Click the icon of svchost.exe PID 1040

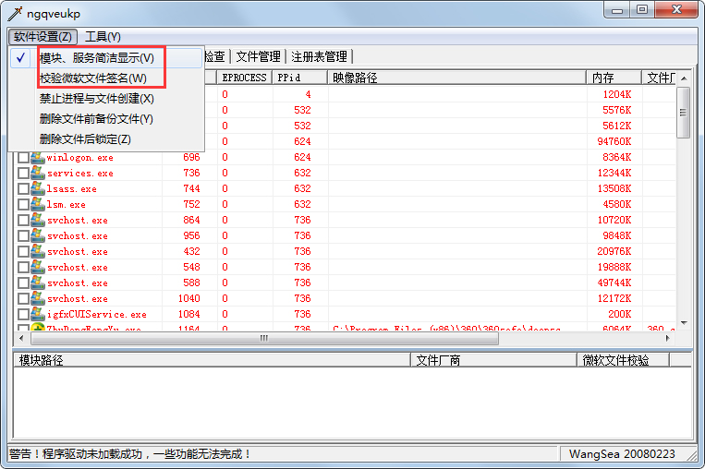pos(38,299)
